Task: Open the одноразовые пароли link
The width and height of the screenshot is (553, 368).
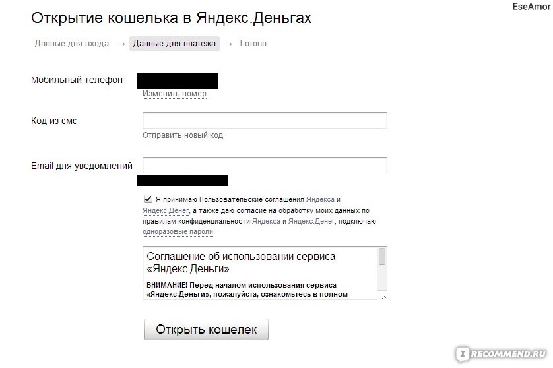Action: (x=178, y=232)
